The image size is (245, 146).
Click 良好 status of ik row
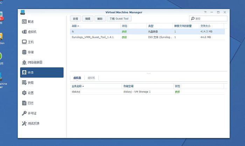pos(124,32)
